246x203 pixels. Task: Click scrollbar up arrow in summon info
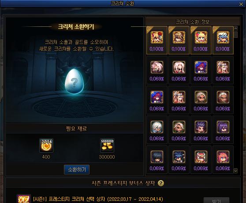(x=236, y=29)
